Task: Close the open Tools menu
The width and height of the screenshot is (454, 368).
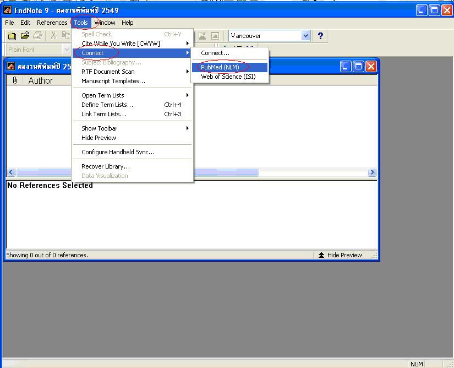Action: [81, 23]
